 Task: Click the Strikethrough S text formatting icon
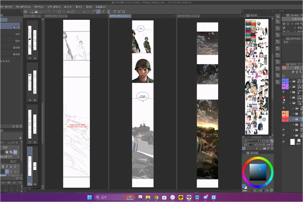click(x=15, y=166)
